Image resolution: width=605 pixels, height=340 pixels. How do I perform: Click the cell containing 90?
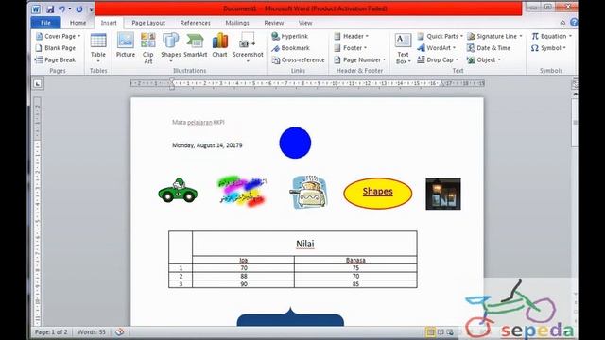pyautogui.click(x=244, y=284)
